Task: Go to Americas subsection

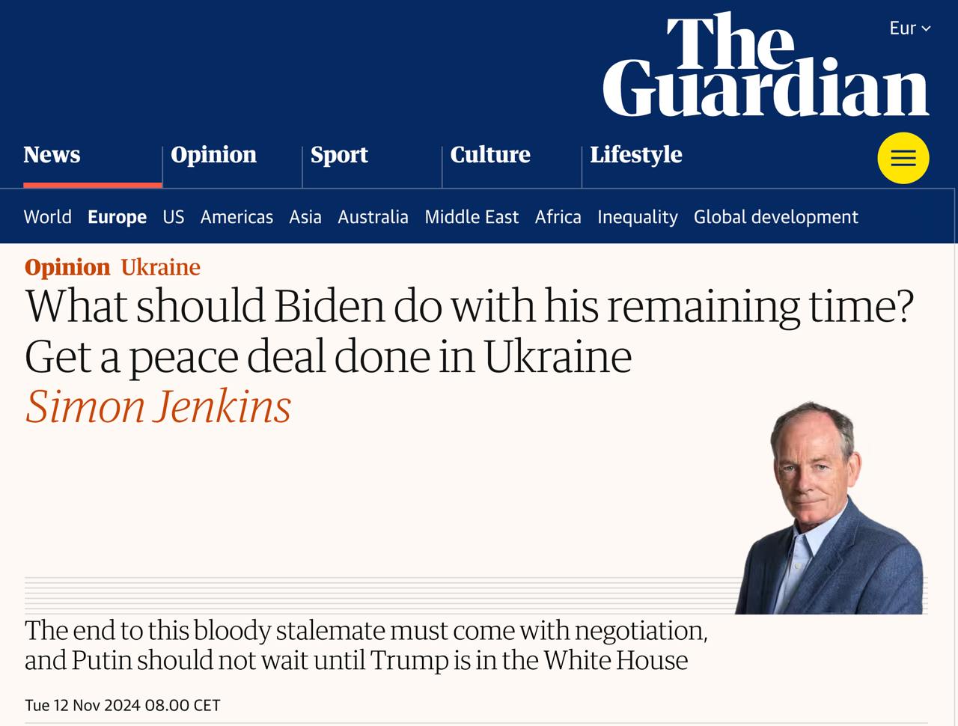Action: 237,217
